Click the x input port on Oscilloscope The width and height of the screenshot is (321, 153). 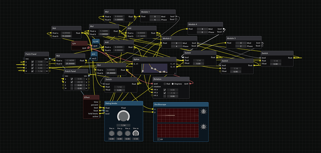[x=152, y=109]
